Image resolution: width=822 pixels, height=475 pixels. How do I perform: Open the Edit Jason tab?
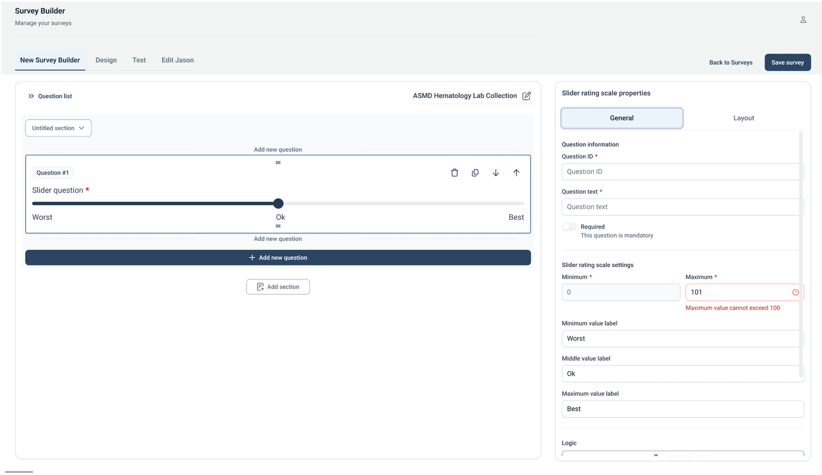coord(177,60)
